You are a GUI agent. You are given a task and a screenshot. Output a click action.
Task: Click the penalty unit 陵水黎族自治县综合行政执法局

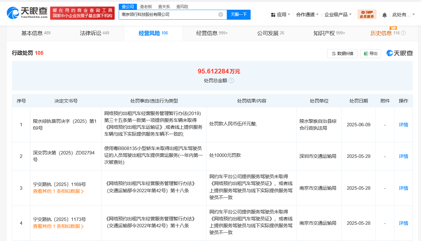tap(318, 124)
